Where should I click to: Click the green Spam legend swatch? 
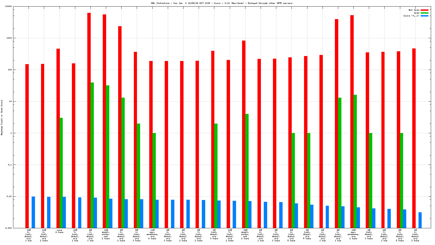[424, 13]
